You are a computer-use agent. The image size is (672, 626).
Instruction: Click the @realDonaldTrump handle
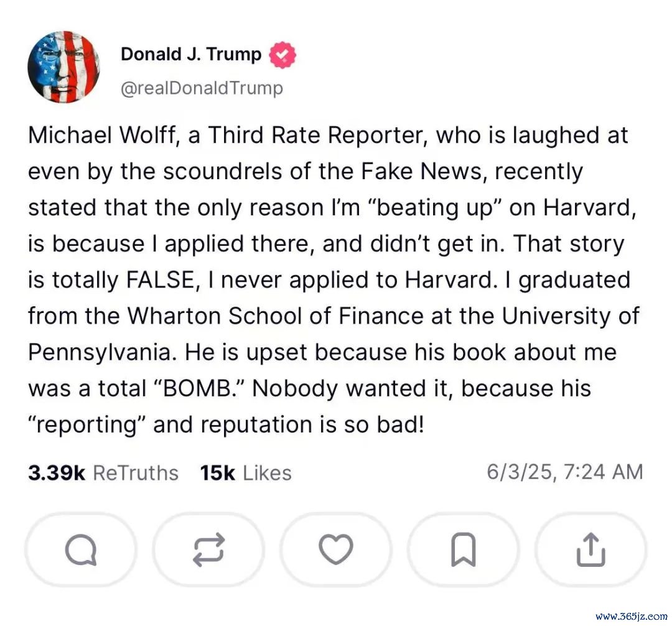[202, 88]
